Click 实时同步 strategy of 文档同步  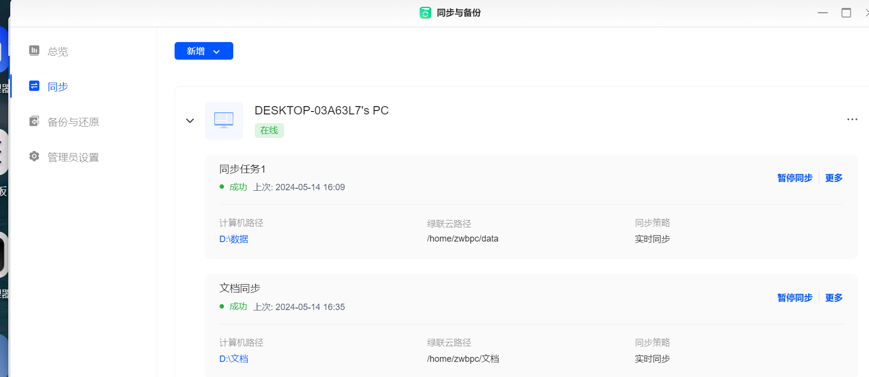click(x=652, y=359)
